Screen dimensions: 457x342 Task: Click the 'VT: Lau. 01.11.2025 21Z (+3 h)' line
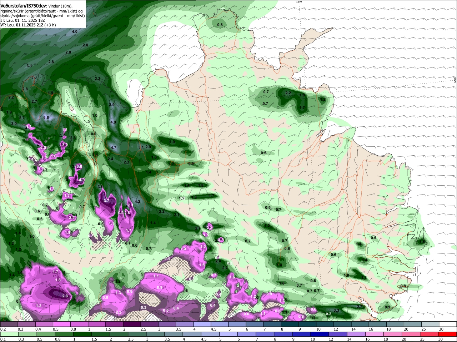coord(28,25)
